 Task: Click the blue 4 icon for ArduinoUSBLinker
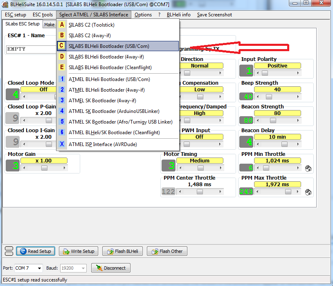pyautogui.click(x=62, y=111)
